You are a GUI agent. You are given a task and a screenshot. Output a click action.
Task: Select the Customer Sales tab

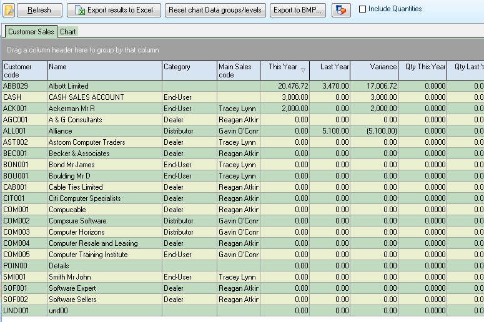point(31,32)
